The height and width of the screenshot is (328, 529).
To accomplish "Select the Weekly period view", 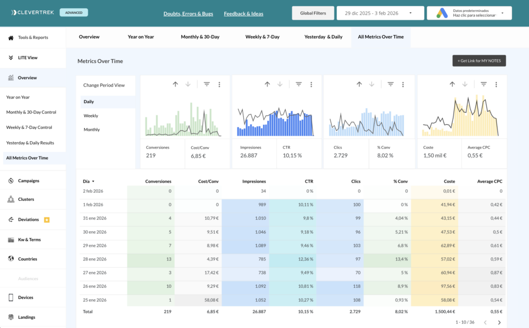I will point(91,116).
